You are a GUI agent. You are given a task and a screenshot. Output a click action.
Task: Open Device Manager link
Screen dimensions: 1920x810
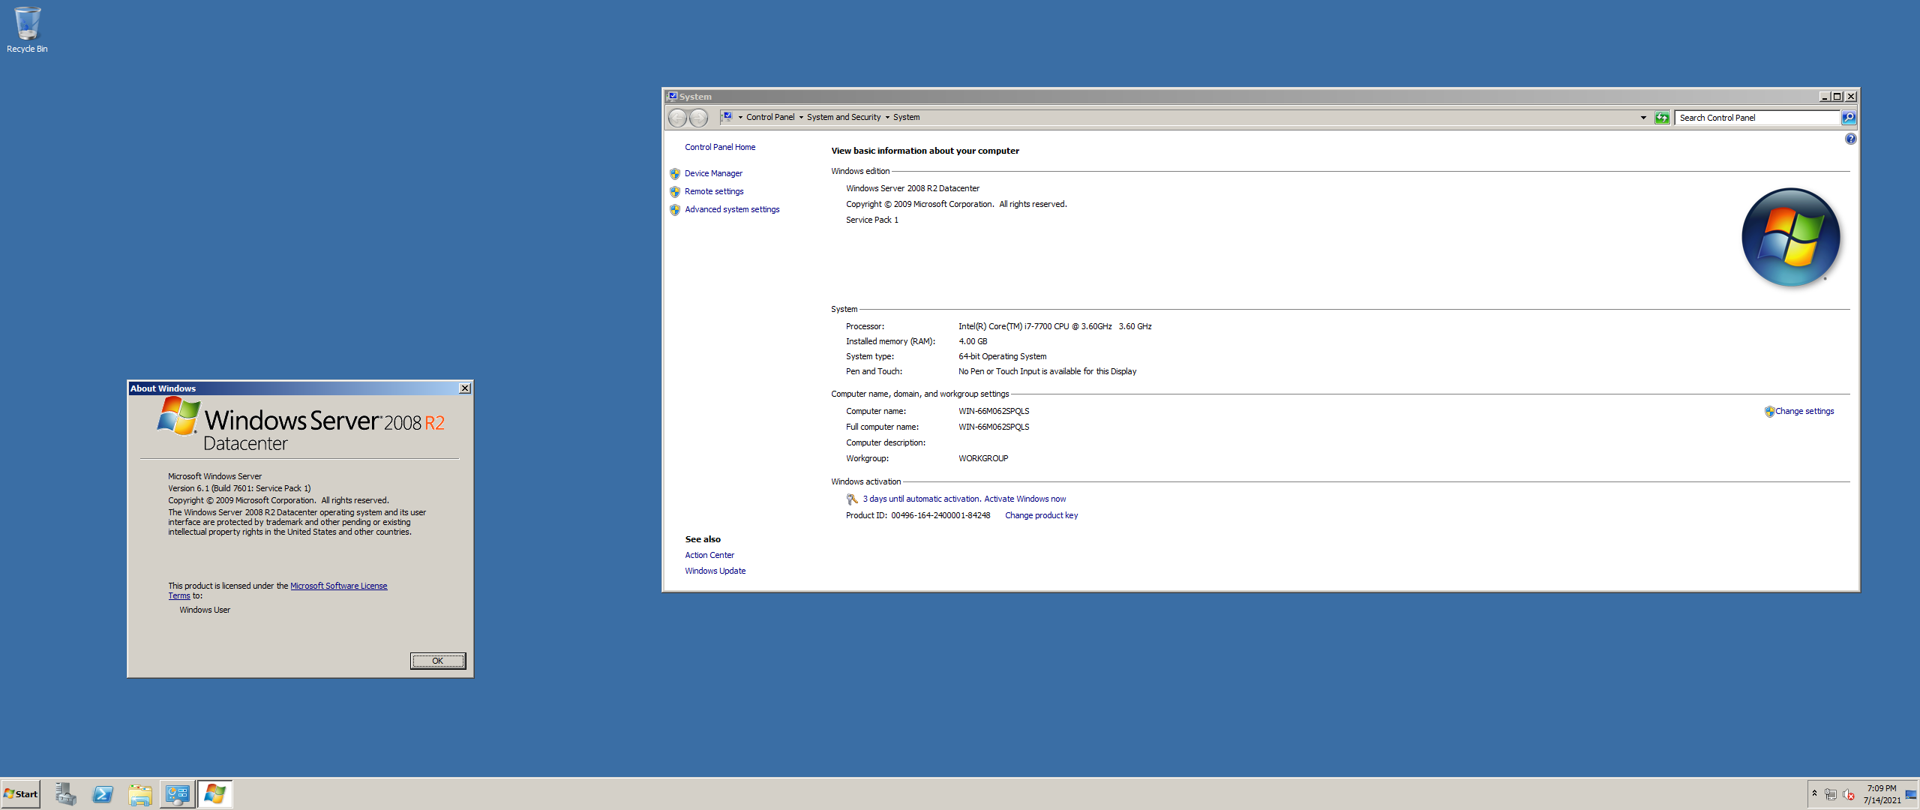[713, 173]
